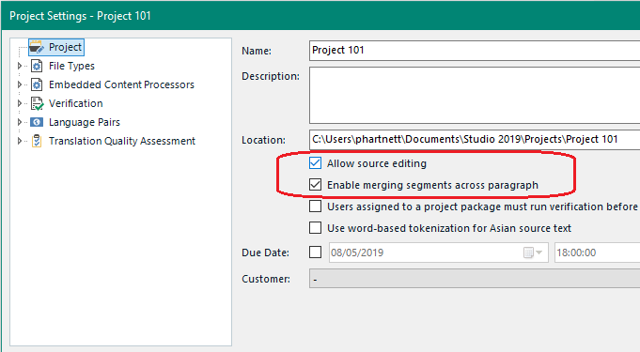
Task: Expand the File Types tree node
Action: [19, 66]
